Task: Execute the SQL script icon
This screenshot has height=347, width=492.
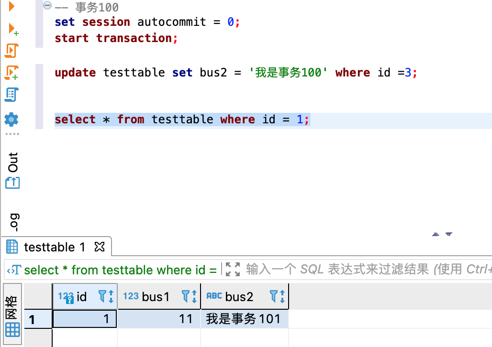Action: coord(11,51)
